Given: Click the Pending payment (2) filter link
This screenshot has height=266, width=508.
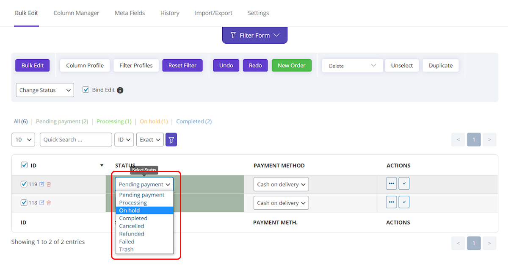Looking at the screenshot, I should coord(62,121).
